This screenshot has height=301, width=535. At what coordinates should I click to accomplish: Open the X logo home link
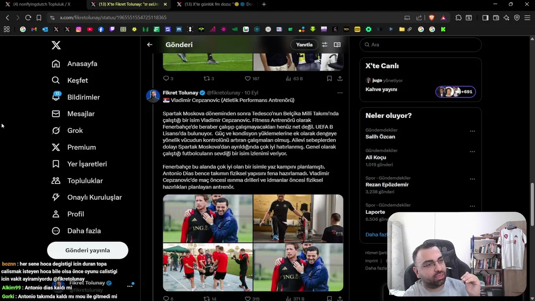[x=56, y=45]
